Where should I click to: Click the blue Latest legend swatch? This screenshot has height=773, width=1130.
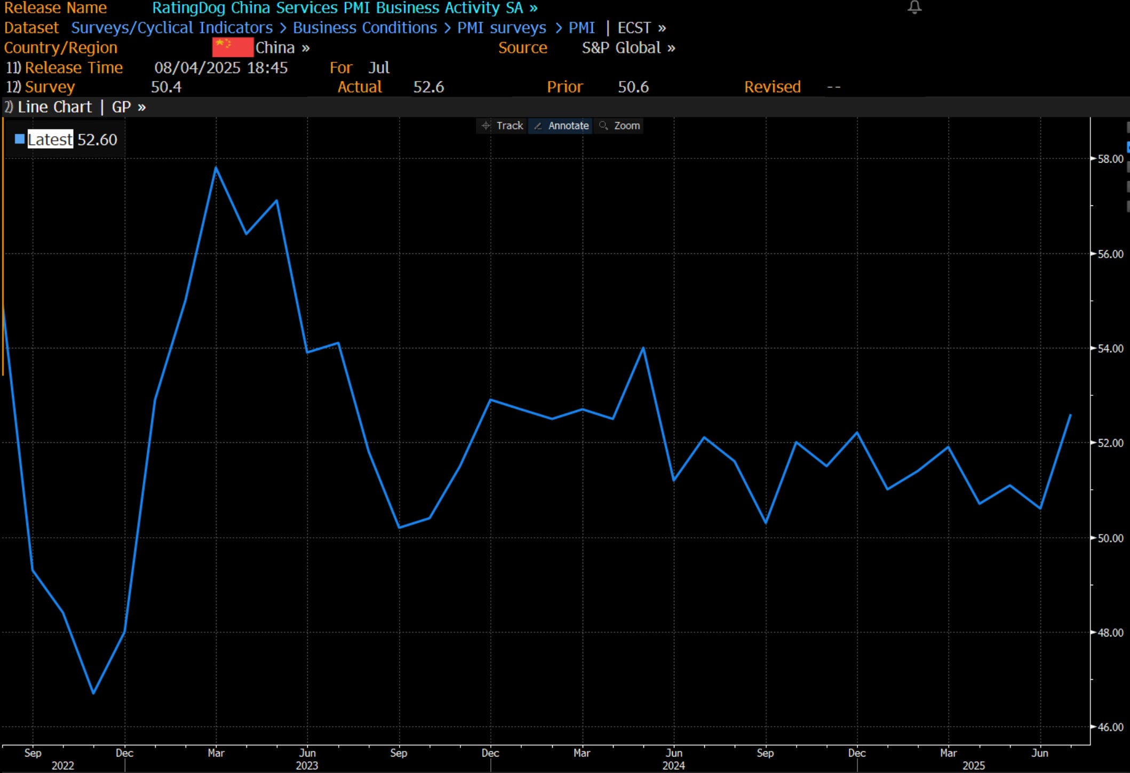pyautogui.click(x=20, y=139)
